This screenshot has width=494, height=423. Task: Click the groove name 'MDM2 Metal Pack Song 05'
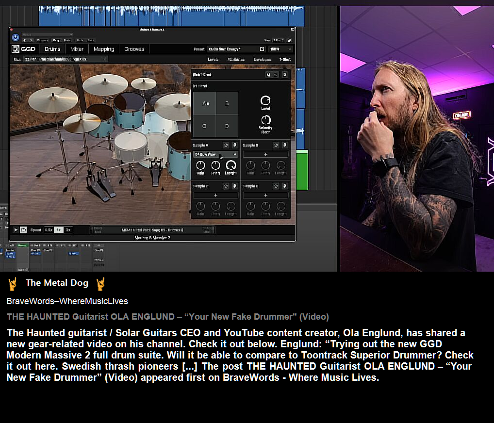point(152,230)
